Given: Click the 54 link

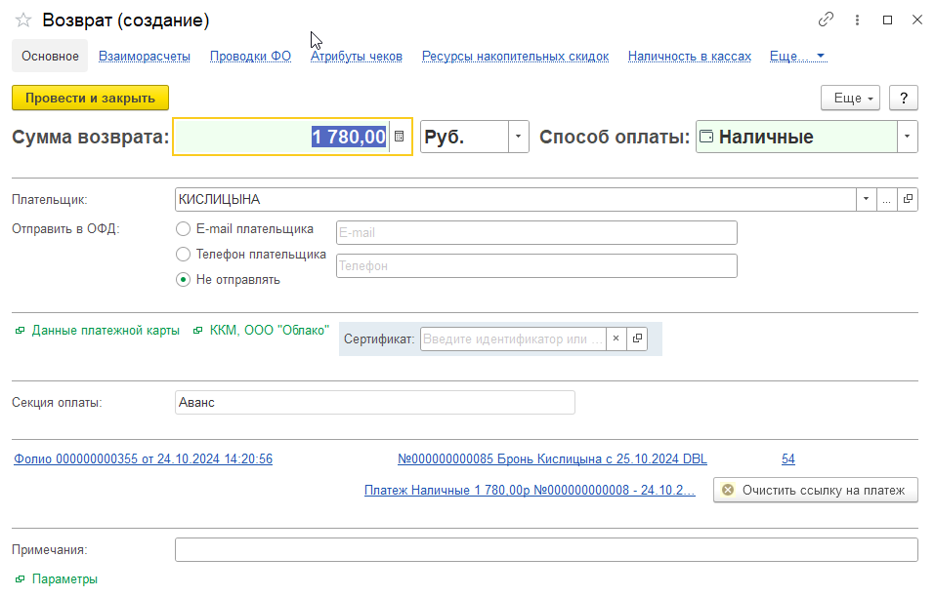Looking at the screenshot, I should [788, 458].
